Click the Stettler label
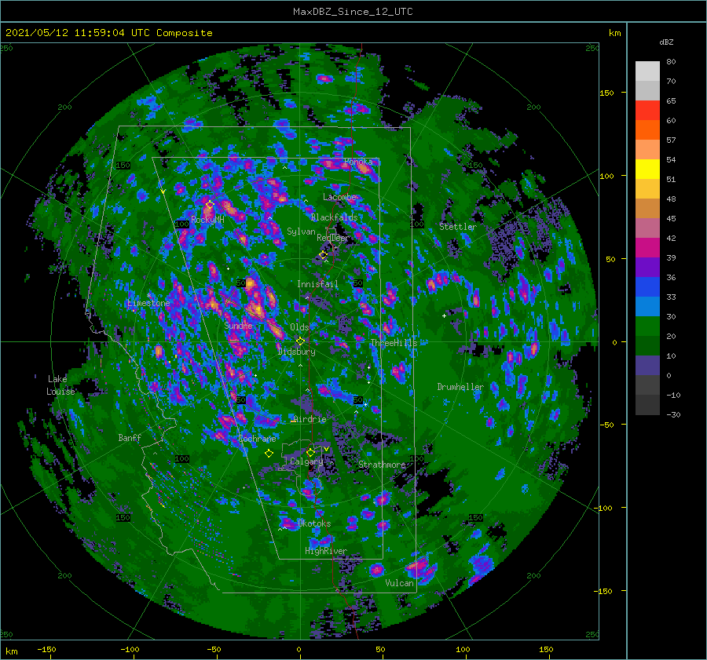The width and height of the screenshot is (707, 660). pyautogui.click(x=458, y=227)
